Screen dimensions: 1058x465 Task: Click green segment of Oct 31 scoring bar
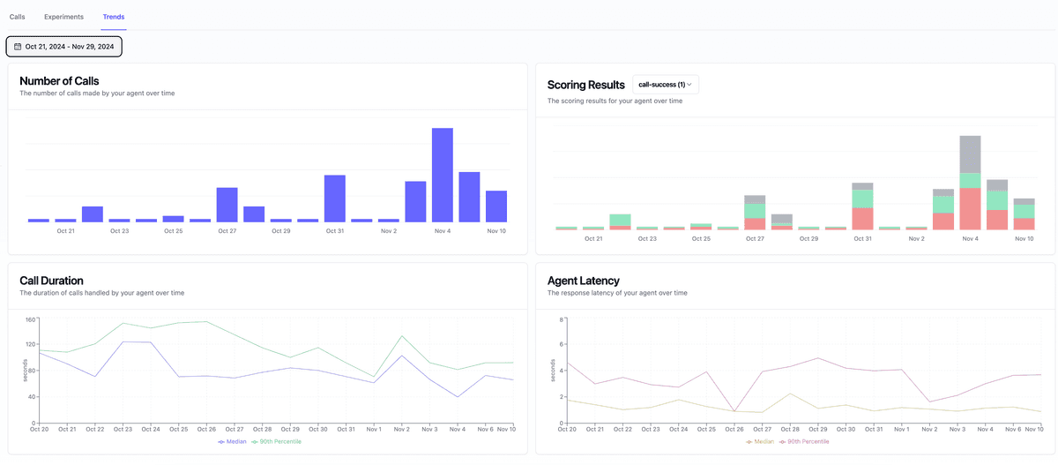click(862, 199)
